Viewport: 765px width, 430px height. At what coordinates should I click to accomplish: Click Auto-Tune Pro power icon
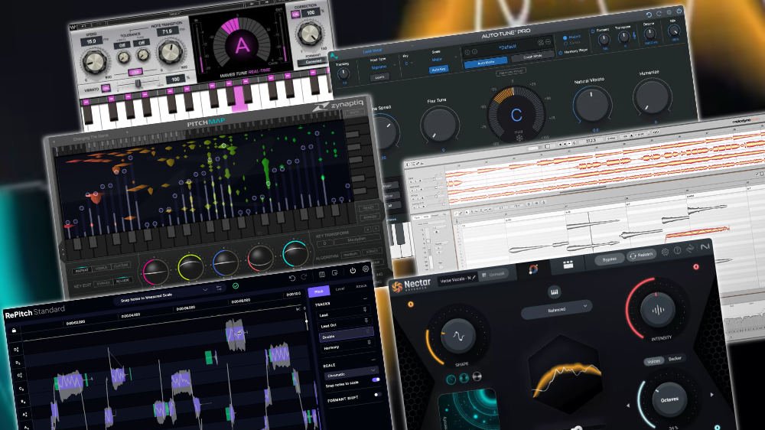679,10
